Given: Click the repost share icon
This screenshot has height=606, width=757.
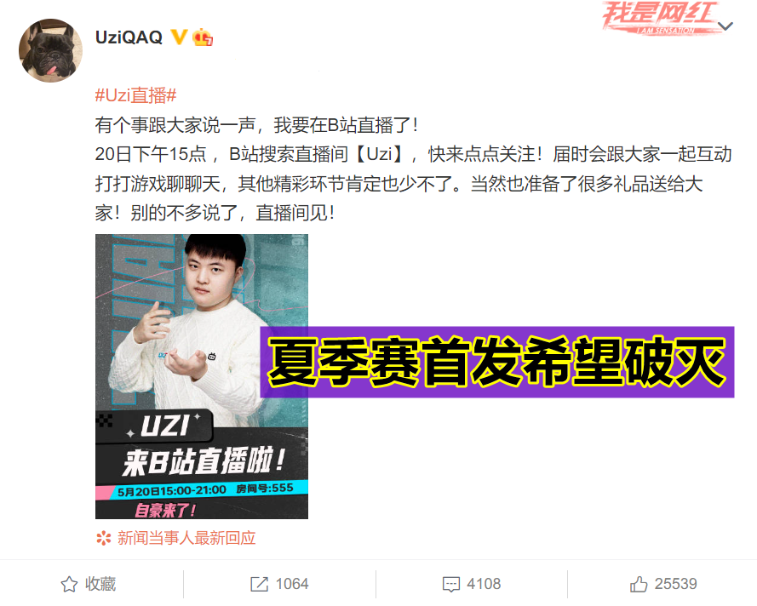Looking at the screenshot, I should [x=259, y=584].
